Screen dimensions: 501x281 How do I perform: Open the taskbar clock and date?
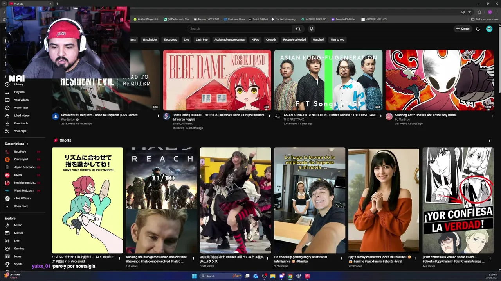(x=491, y=276)
